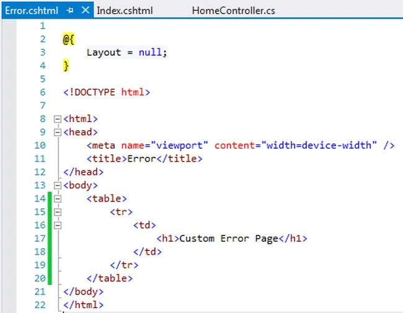
Task: Open the HomeController.cs tab
Action: pyautogui.click(x=233, y=11)
